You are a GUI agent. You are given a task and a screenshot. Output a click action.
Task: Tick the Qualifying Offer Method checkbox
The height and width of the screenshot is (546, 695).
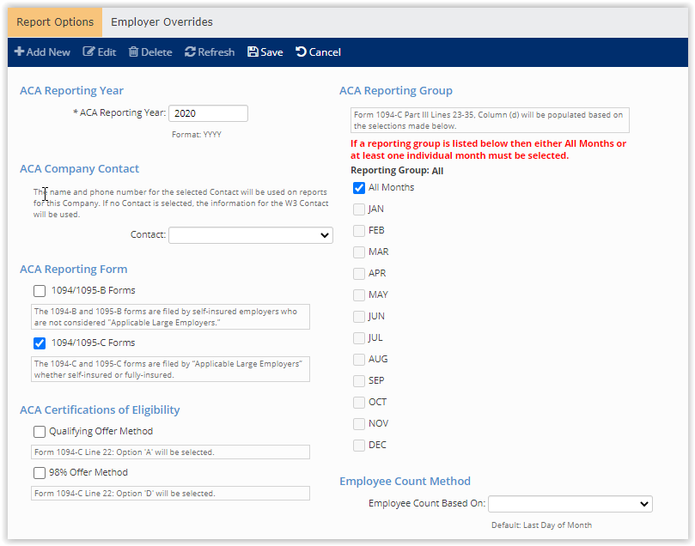[x=40, y=432]
